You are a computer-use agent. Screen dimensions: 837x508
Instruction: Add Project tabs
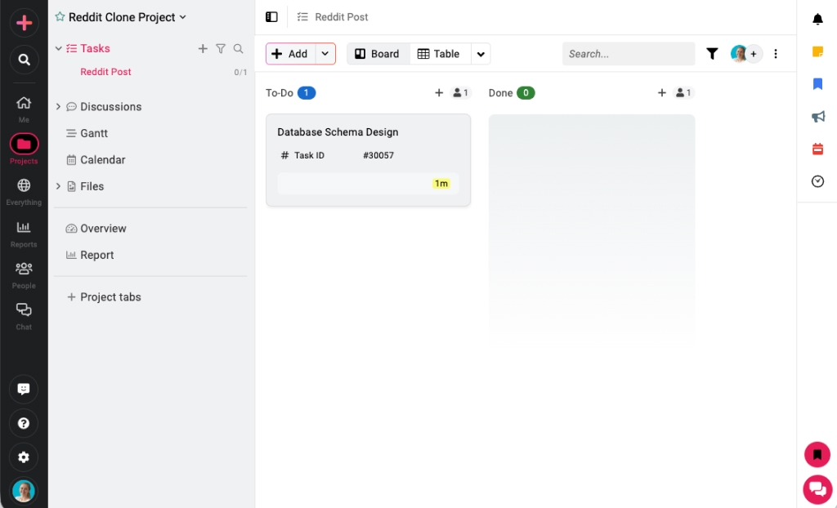pyautogui.click(x=104, y=297)
